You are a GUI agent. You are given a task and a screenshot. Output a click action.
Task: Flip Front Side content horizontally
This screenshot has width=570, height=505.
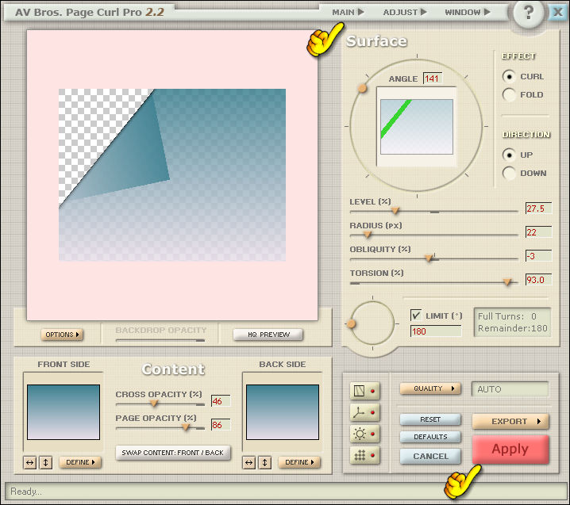tap(30, 462)
